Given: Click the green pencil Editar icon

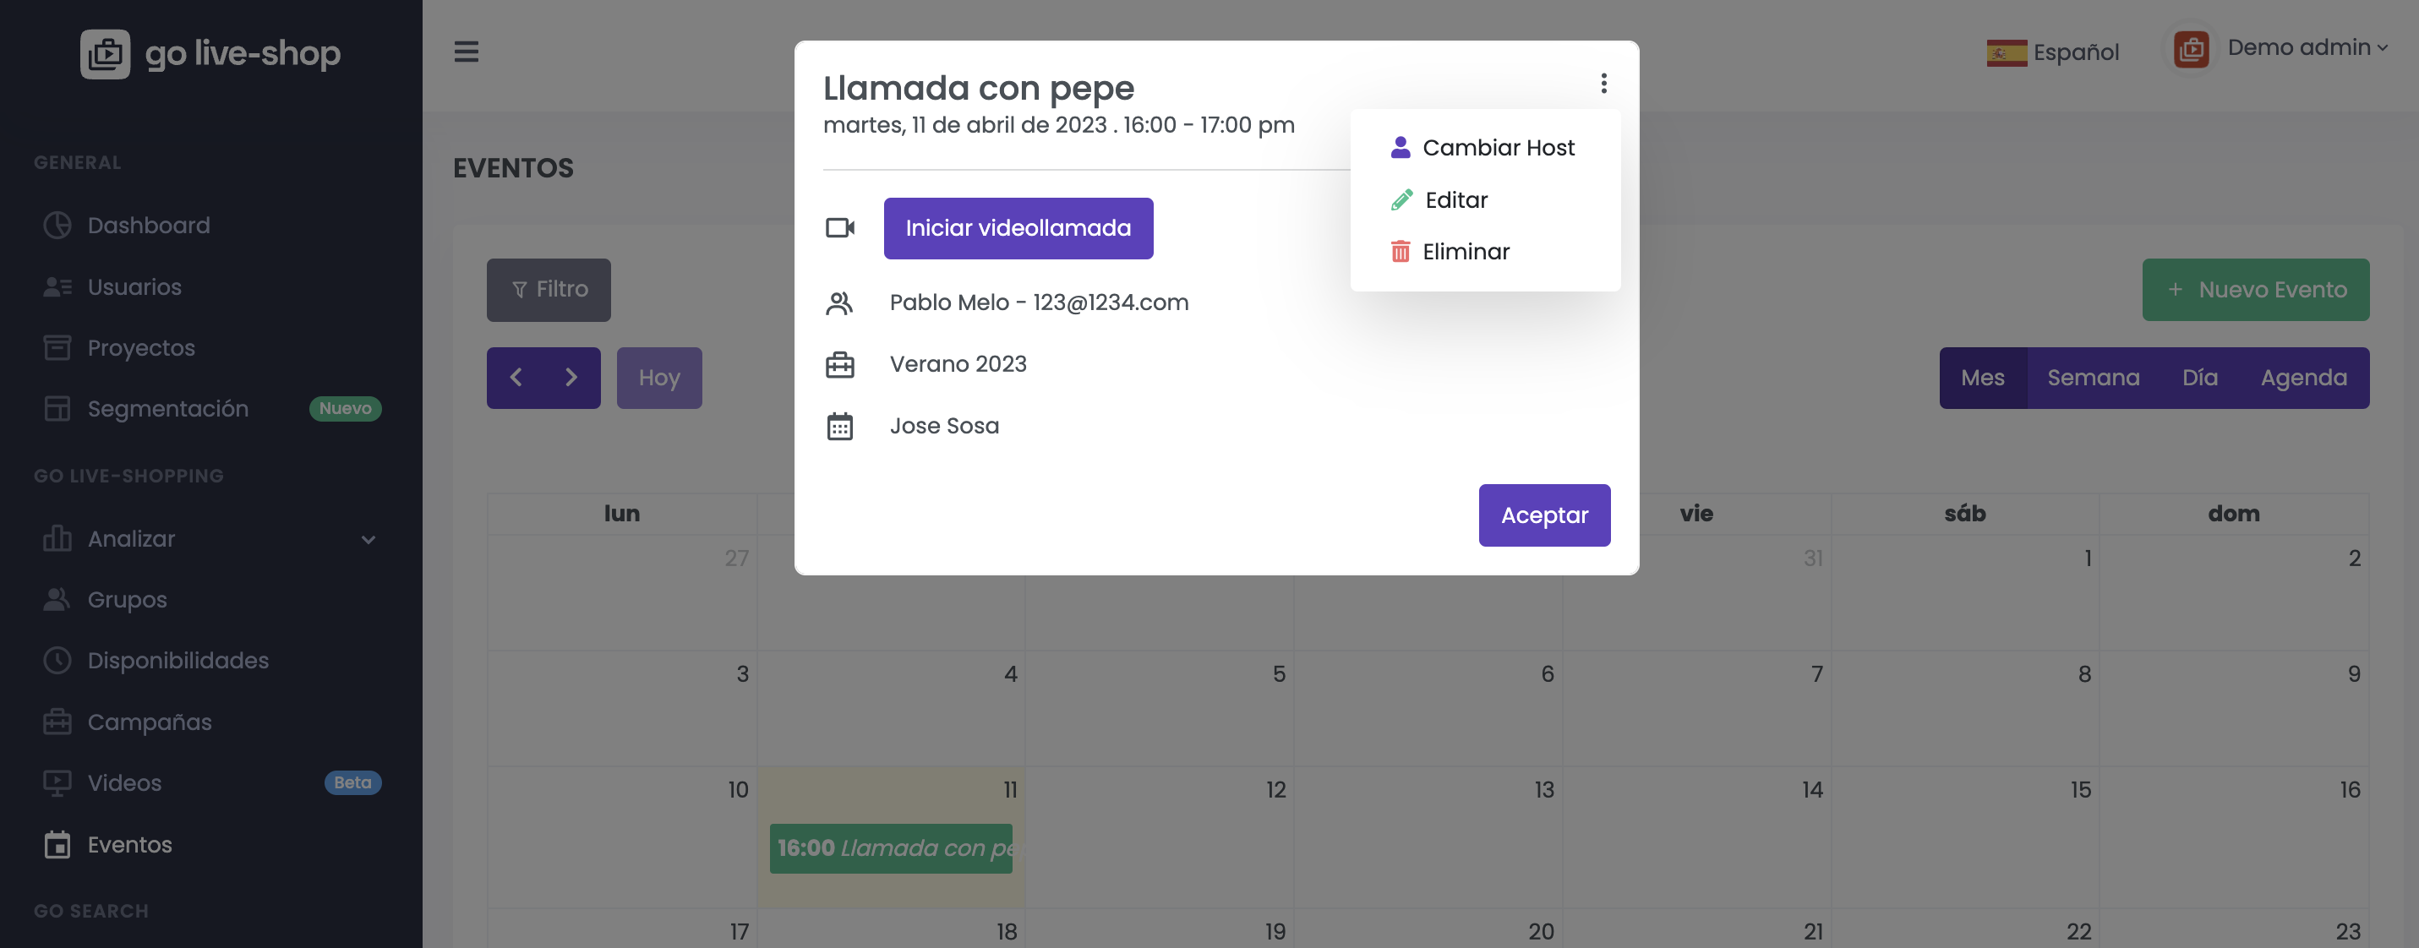Looking at the screenshot, I should click(1401, 200).
